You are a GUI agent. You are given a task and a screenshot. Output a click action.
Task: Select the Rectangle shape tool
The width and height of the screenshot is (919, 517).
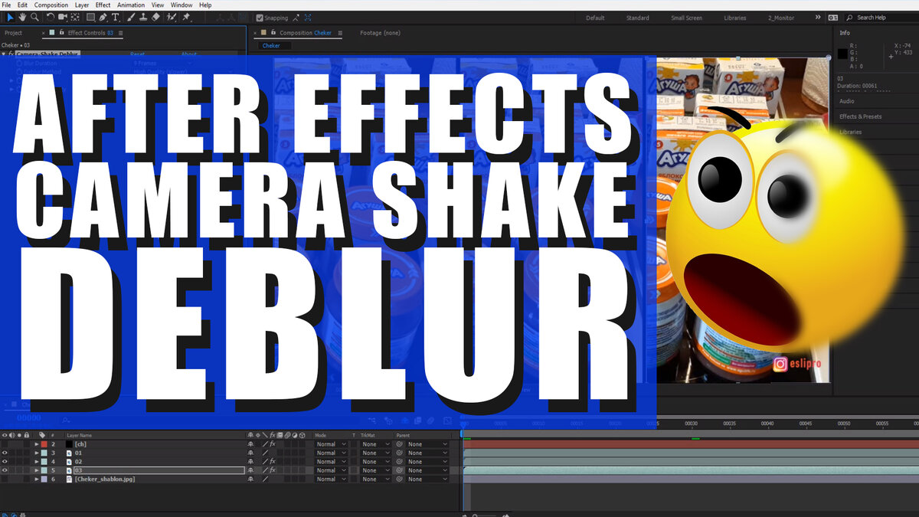(90, 17)
